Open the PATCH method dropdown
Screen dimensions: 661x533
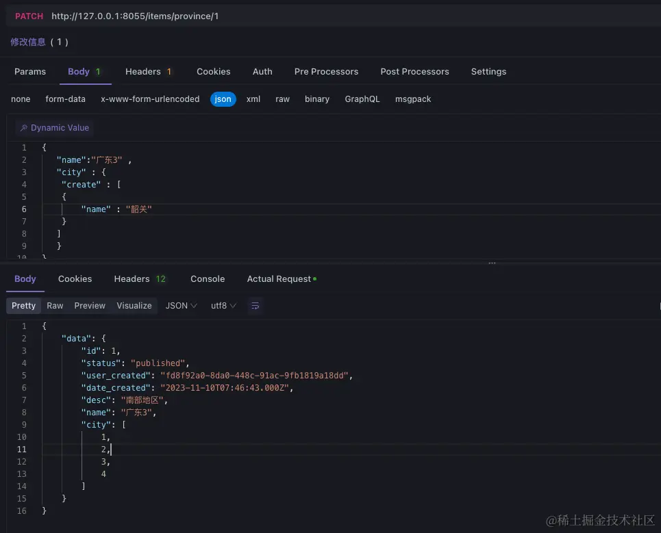29,16
